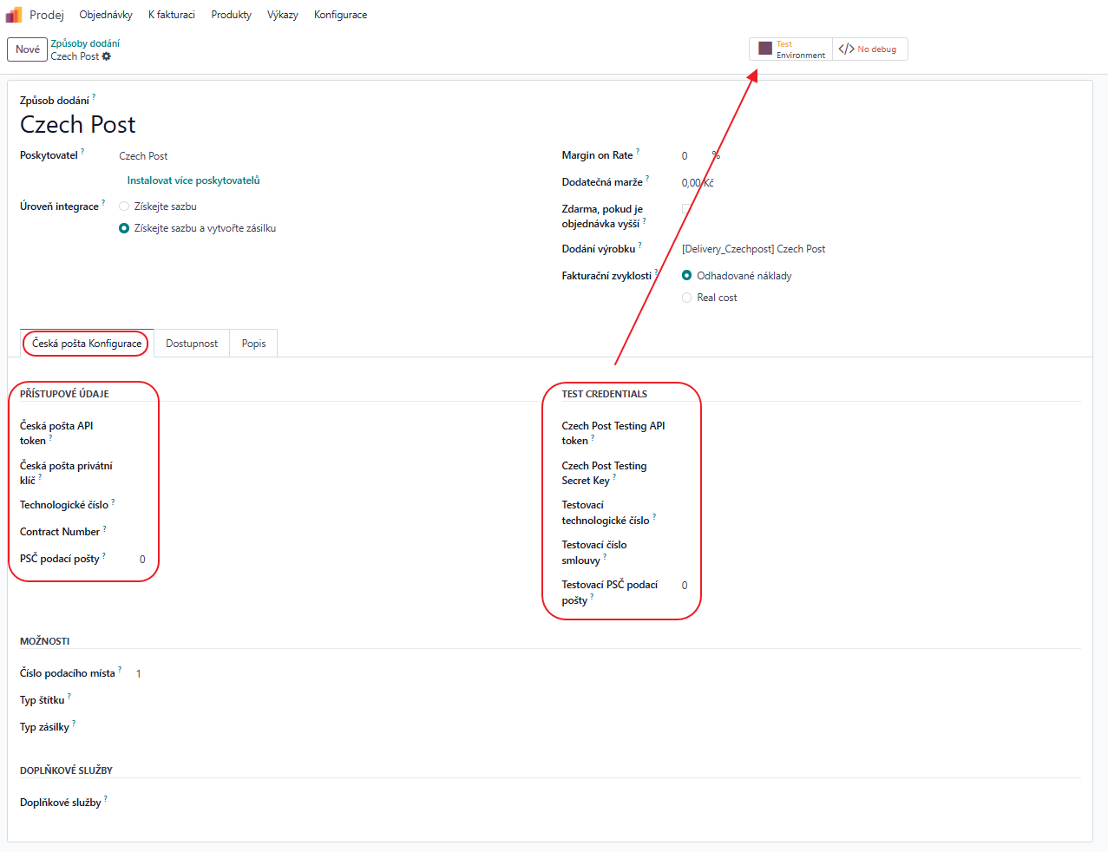1108x852 pixels.
Task: Click Testovací číslo smlouvy field
Action: 881,545
